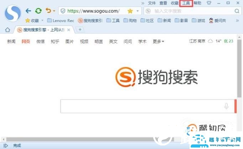This screenshot has height=149, width=243.
Task: Open a new tab with plus button
Action: tap(80, 29)
